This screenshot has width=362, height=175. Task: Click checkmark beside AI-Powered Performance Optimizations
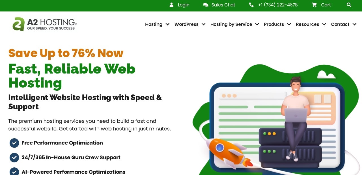tap(14, 172)
